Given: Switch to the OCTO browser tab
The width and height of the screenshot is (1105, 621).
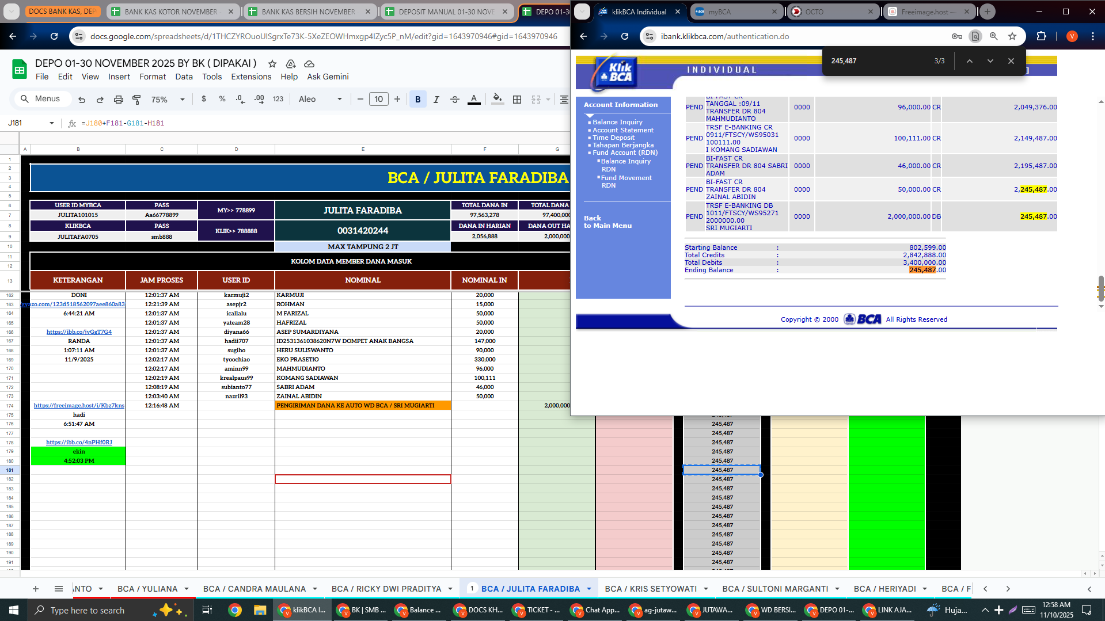Looking at the screenshot, I should [x=832, y=12].
